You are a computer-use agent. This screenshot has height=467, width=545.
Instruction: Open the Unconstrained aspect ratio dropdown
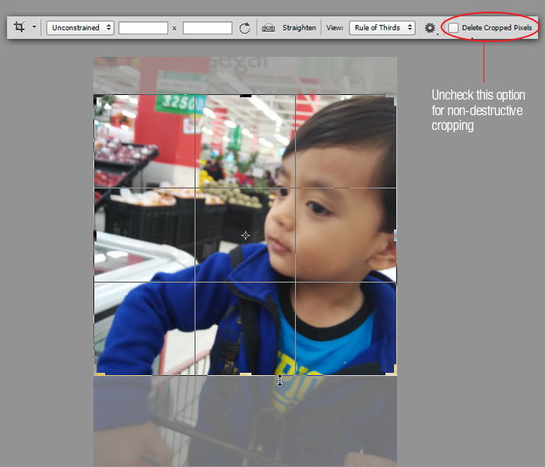(x=80, y=27)
